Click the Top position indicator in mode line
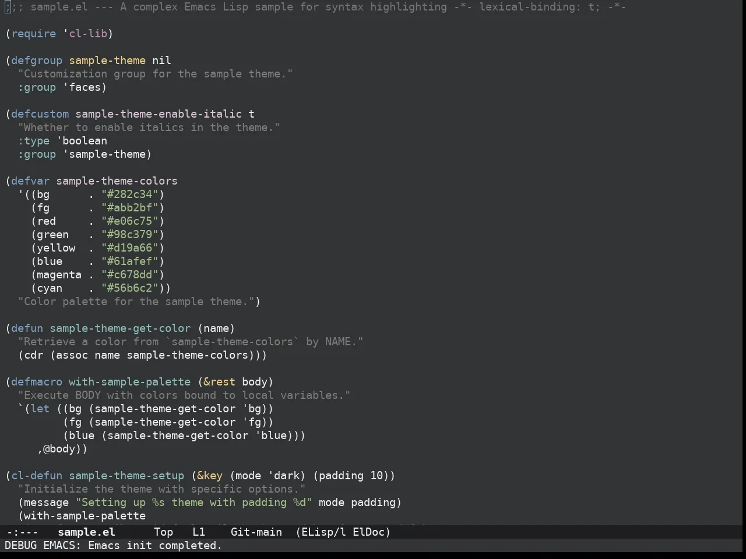The width and height of the screenshot is (746, 559). pos(164,532)
